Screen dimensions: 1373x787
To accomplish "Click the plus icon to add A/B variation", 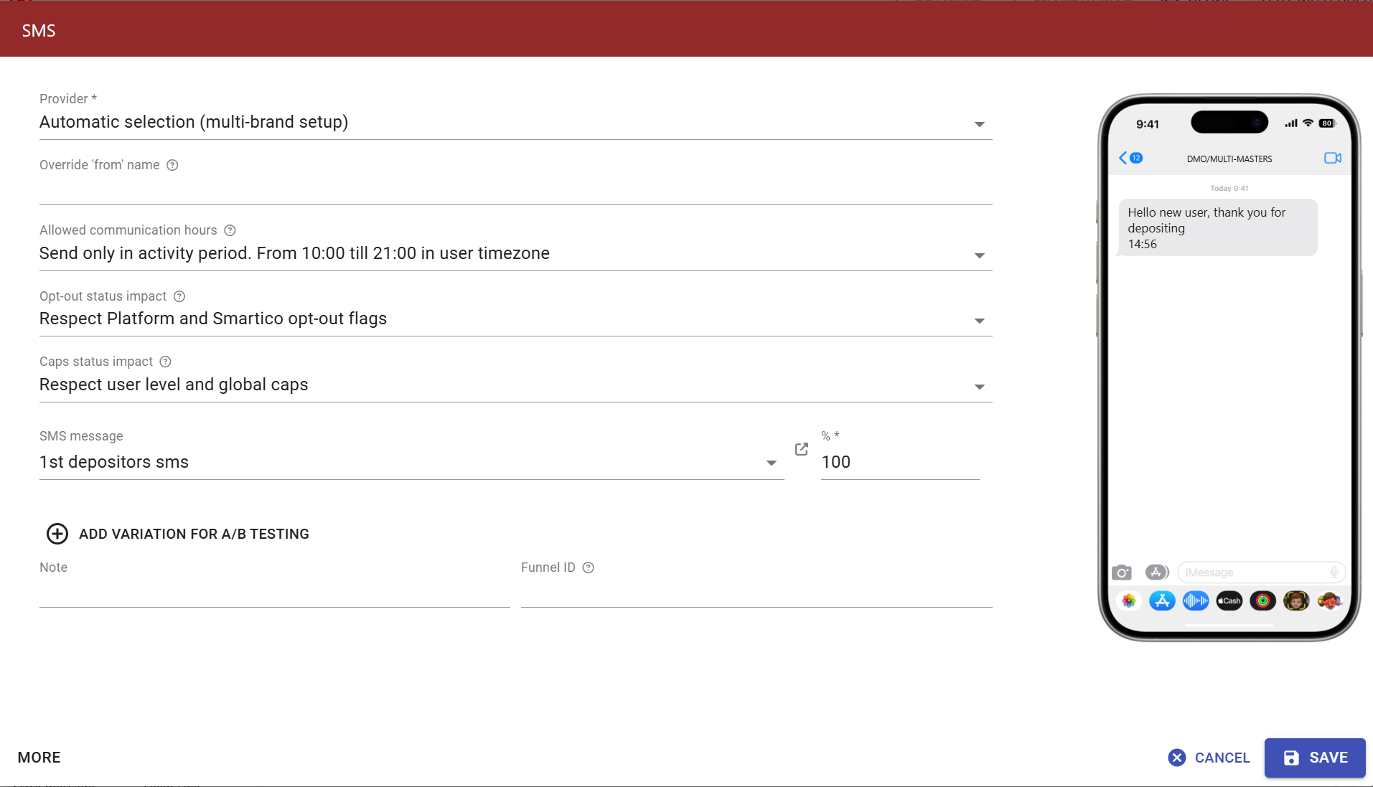I will click(x=57, y=534).
